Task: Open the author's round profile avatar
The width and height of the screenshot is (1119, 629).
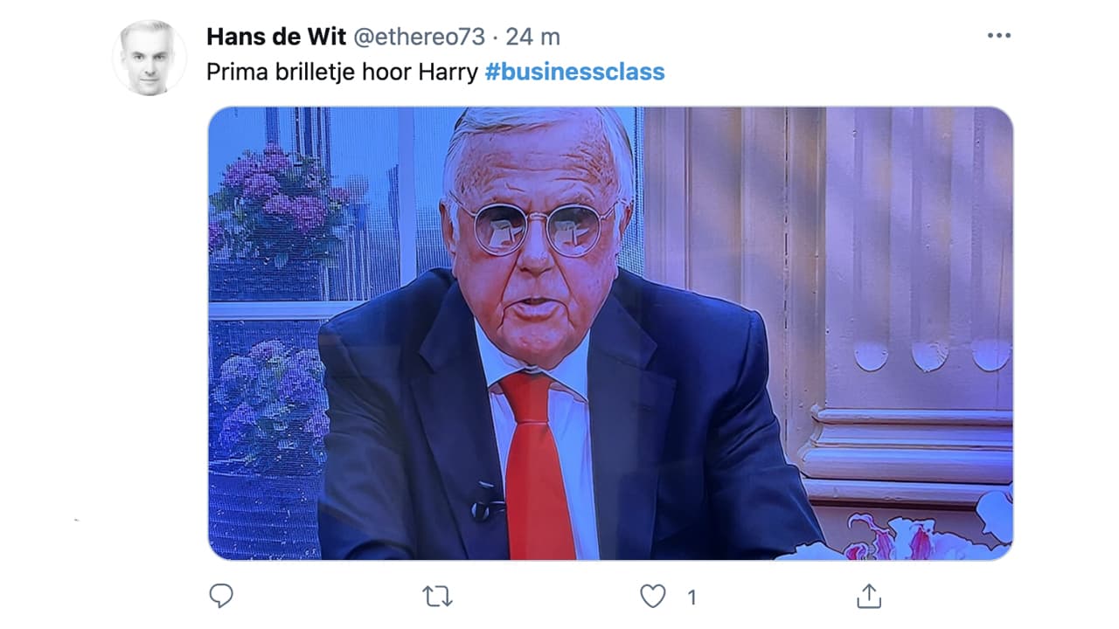Action: (x=149, y=58)
